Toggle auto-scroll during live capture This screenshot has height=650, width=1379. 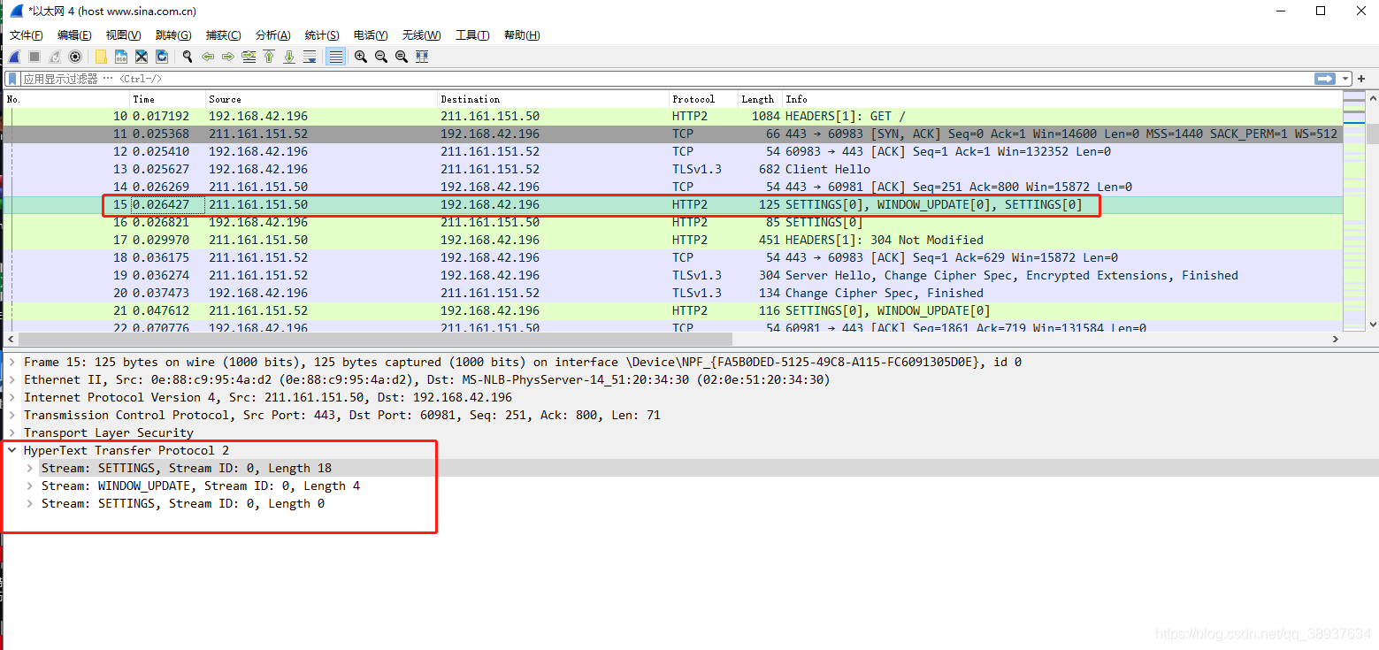pos(310,57)
